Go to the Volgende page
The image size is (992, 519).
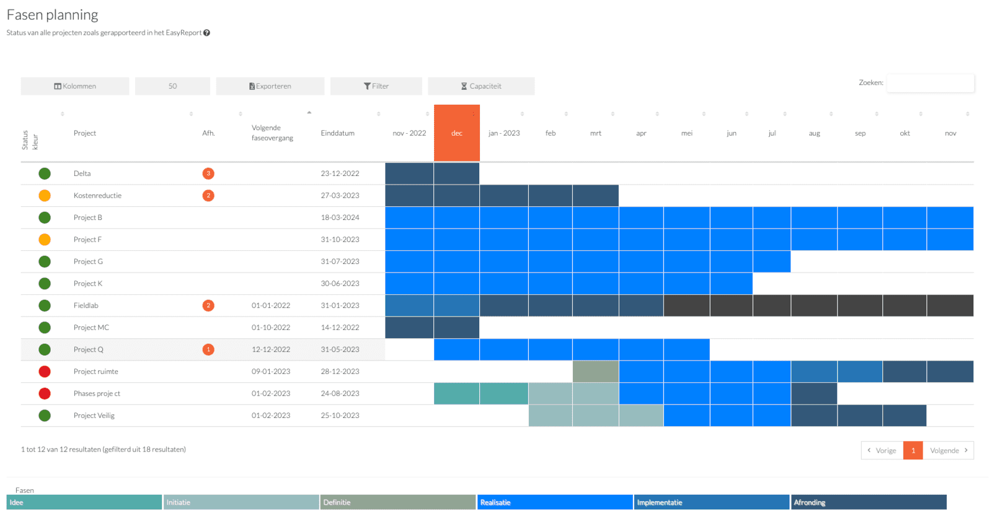949,450
